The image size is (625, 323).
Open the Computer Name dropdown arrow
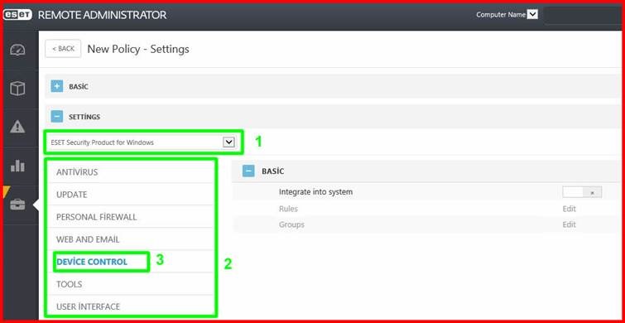pyautogui.click(x=532, y=15)
